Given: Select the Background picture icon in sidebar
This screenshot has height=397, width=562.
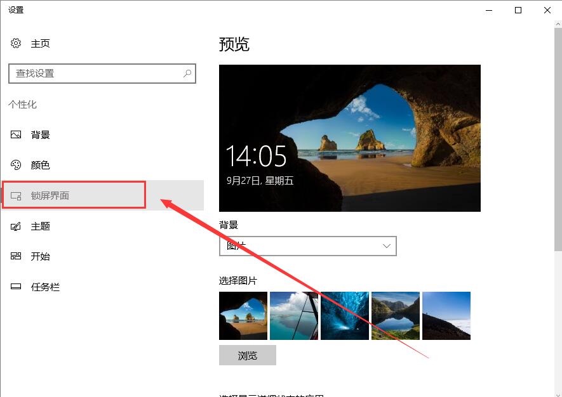Looking at the screenshot, I should (x=16, y=134).
